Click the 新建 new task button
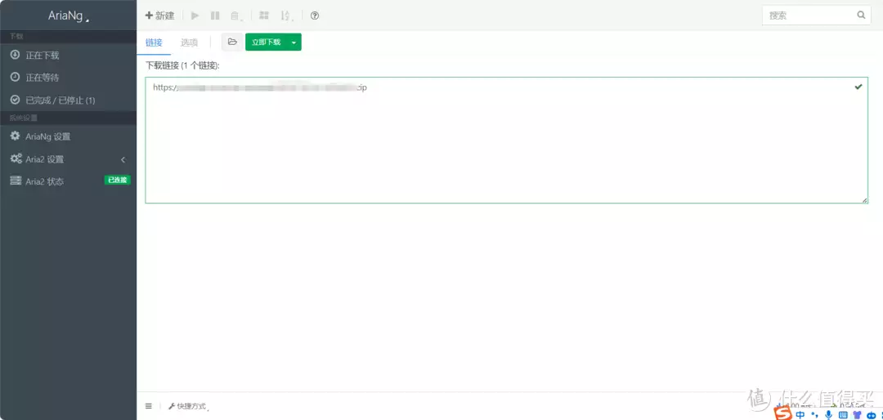 pos(159,16)
